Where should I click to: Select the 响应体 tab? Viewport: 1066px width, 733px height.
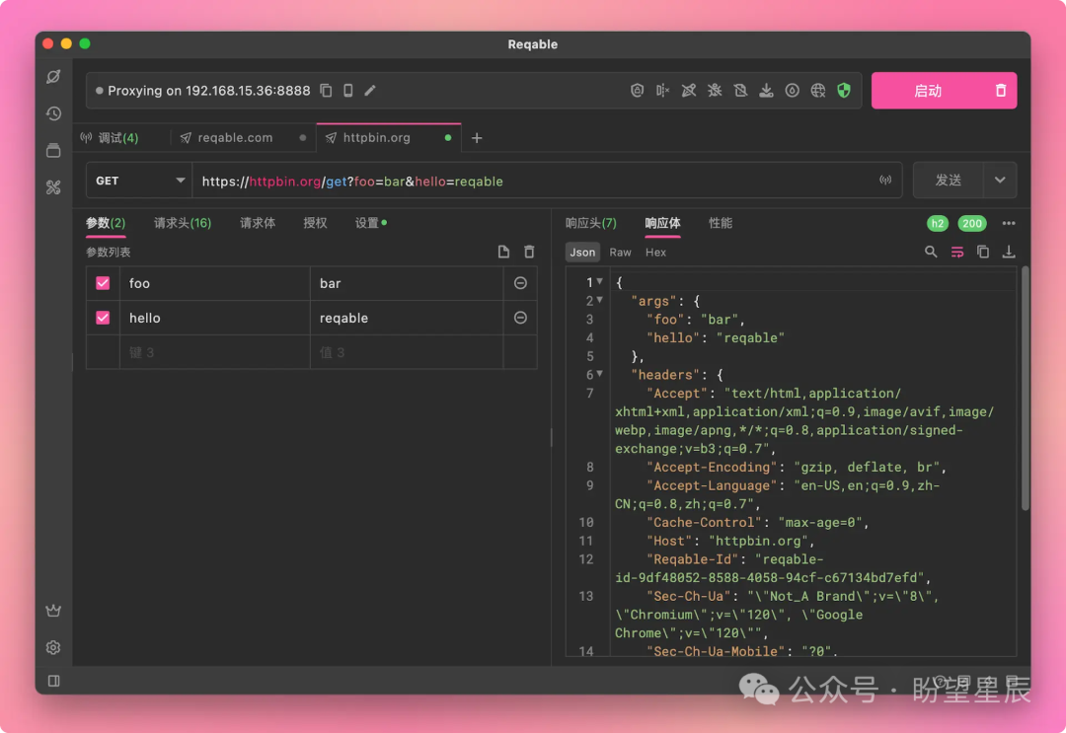[x=663, y=224]
